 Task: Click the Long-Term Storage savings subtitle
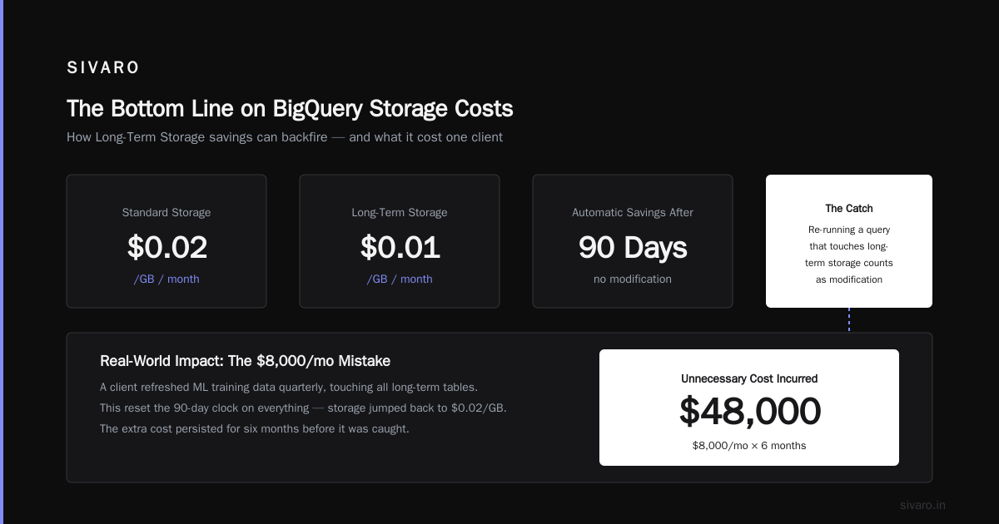click(285, 137)
